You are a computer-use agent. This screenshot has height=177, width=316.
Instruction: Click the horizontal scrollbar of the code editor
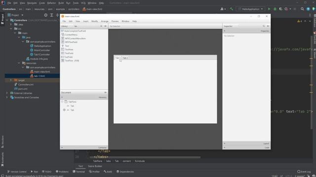145,157
